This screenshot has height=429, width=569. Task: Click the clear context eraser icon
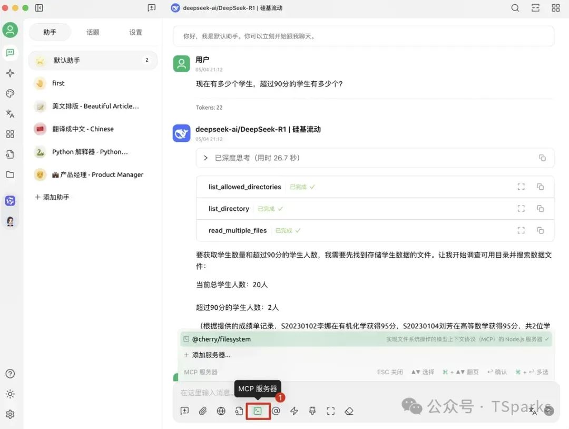[x=349, y=411]
